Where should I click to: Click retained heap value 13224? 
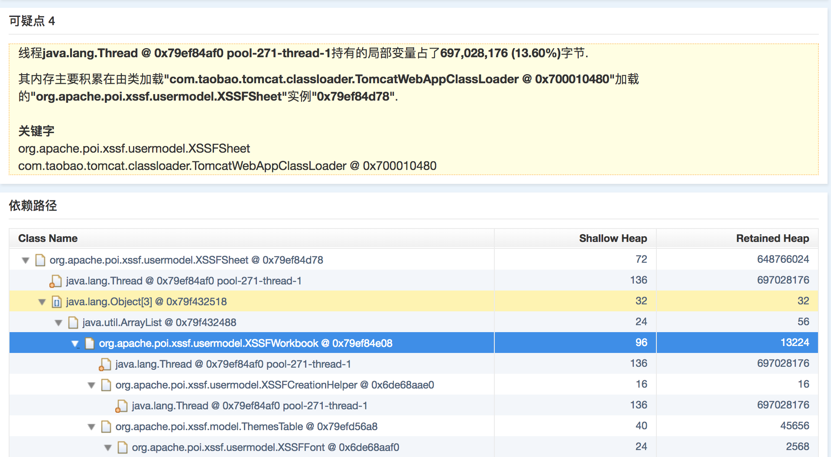click(x=795, y=343)
